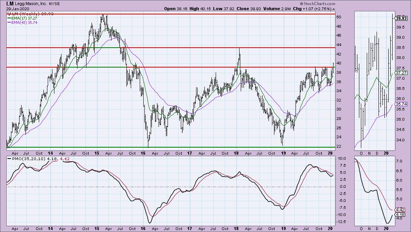
Task: Click the 4.18 PMO tag in zoom panel
Action: click(400, 215)
